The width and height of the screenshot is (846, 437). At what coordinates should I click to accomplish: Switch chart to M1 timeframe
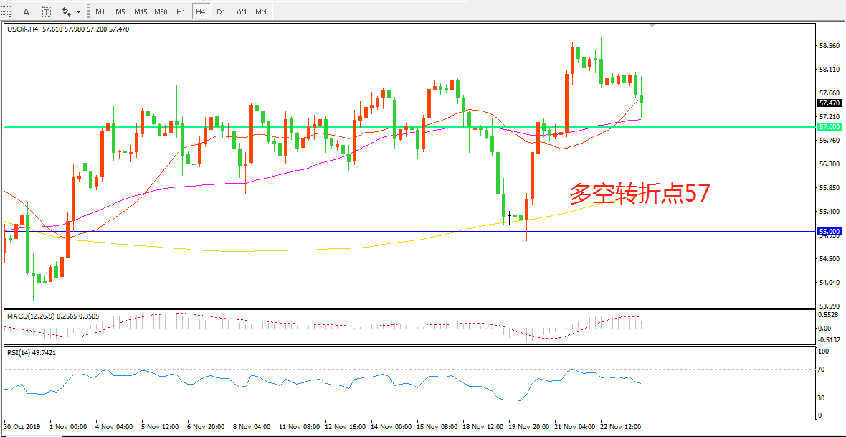coord(100,11)
